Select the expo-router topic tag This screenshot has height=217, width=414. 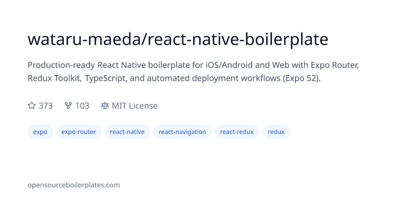[x=79, y=132]
